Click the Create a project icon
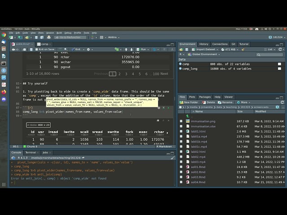The image size is (287, 215). tap(20, 37)
